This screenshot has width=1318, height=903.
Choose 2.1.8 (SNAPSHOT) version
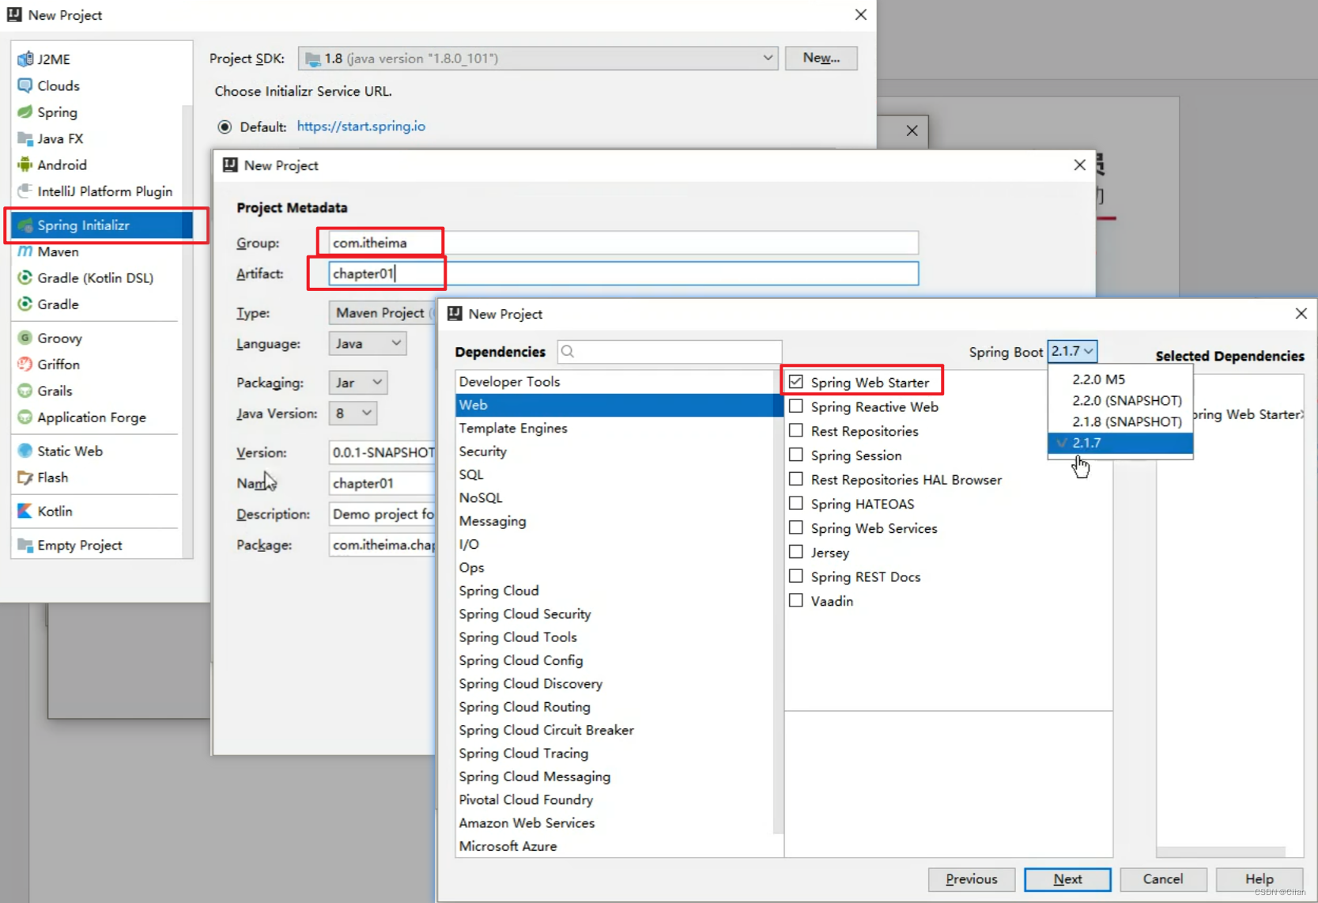pyautogui.click(x=1120, y=421)
